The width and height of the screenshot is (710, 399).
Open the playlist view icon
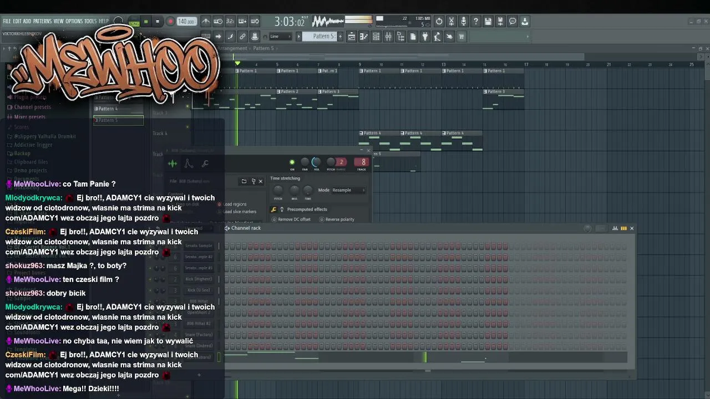[x=352, y=37]
